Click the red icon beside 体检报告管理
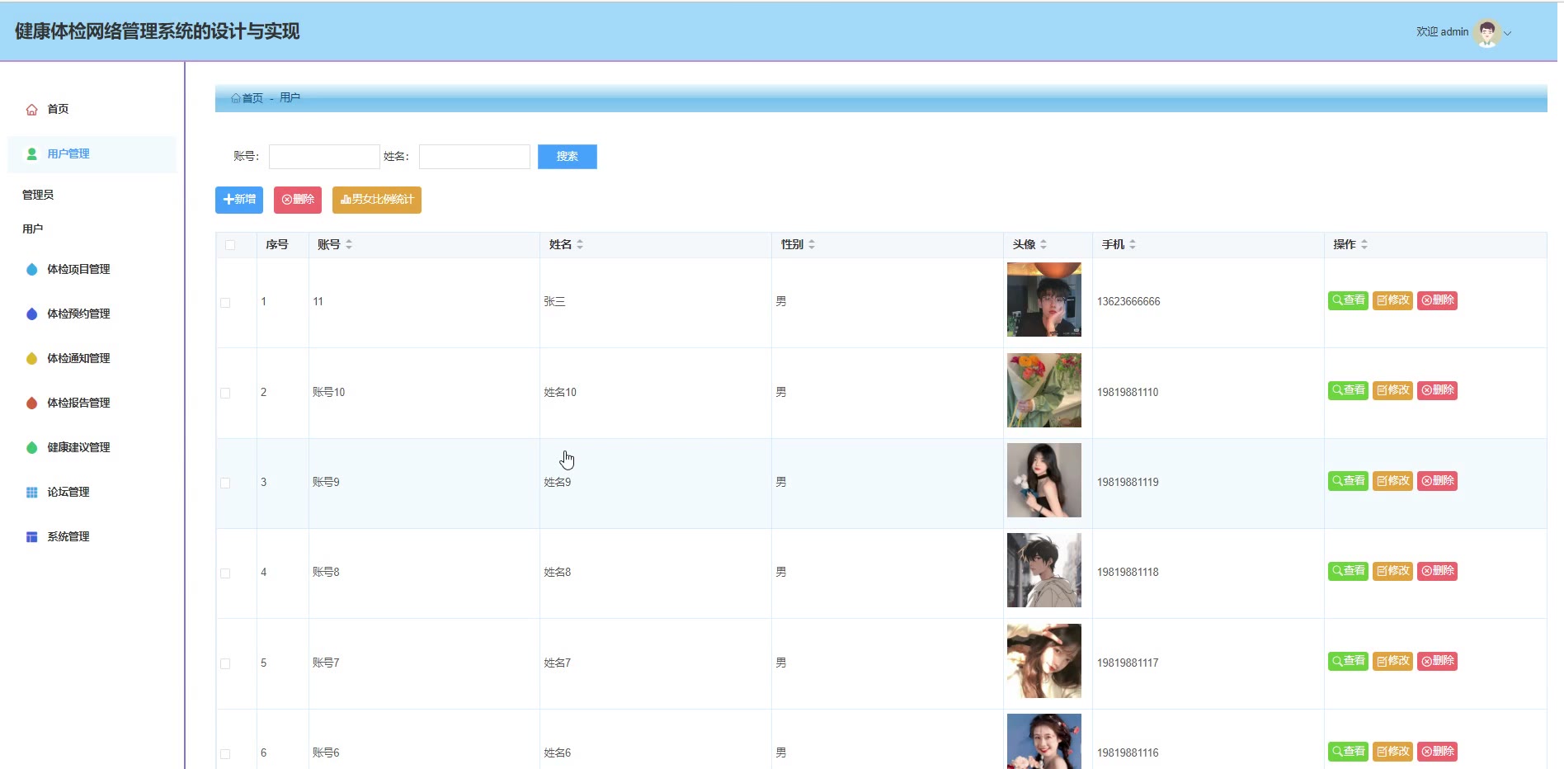 point(31,403)
